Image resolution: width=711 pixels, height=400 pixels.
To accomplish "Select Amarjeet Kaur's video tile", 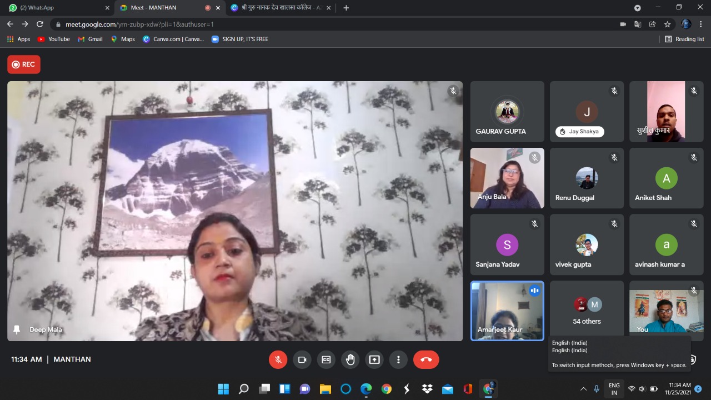I will click(x=507, y=311).
